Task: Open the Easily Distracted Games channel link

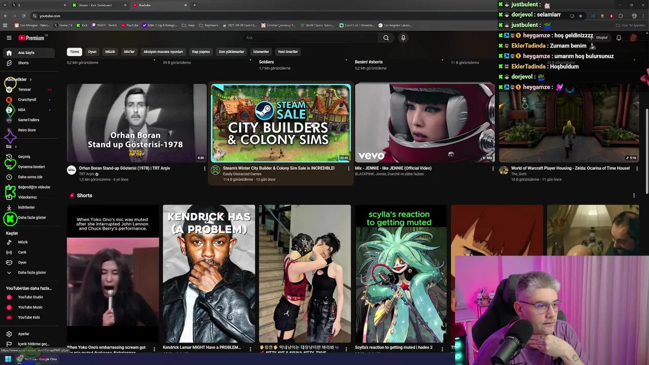Action: click(242, 174)
